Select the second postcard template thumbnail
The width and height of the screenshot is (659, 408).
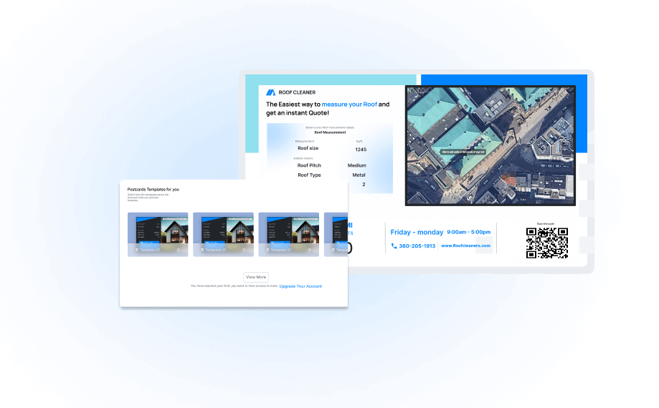[x=223, y=233]
